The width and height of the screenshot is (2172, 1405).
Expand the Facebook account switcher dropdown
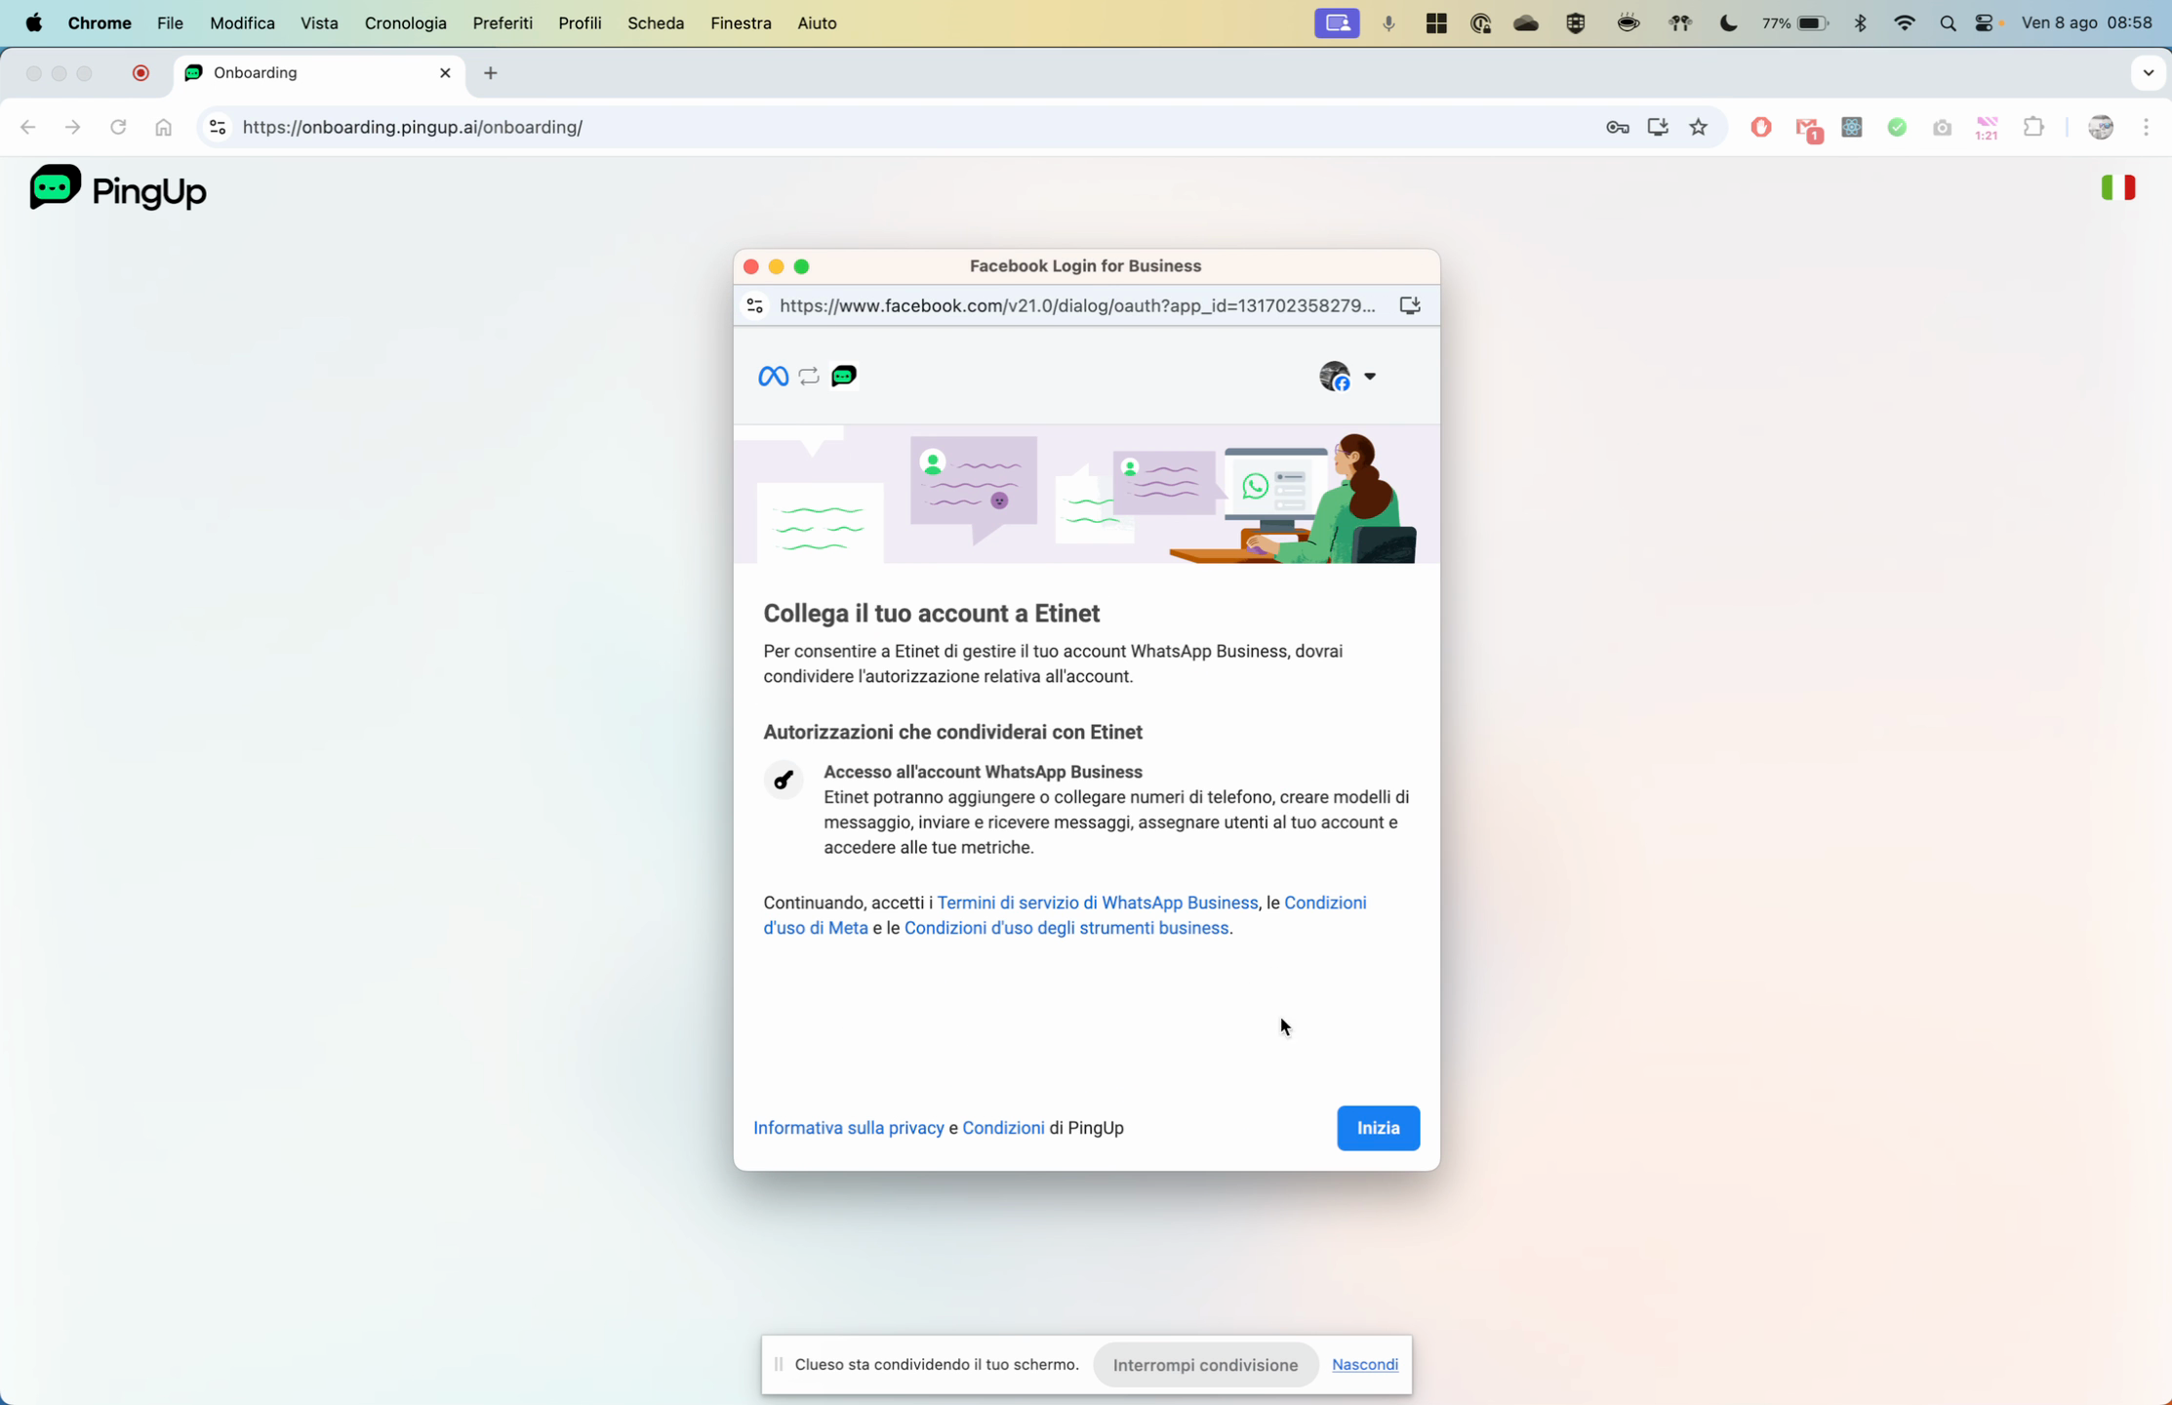(x=1347, y=376)
